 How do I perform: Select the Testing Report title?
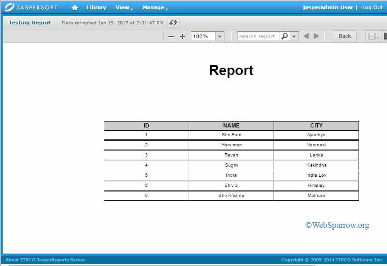tap(29, 22)
